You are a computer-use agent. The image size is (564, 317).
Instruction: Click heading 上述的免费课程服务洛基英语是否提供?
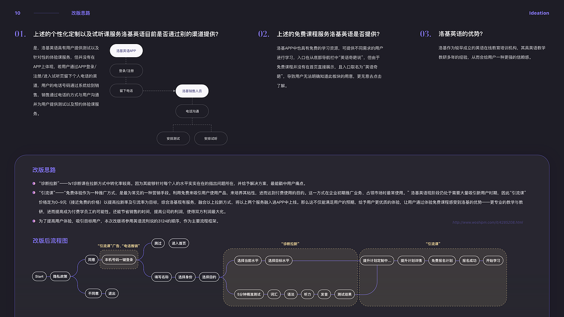[328, 34]
